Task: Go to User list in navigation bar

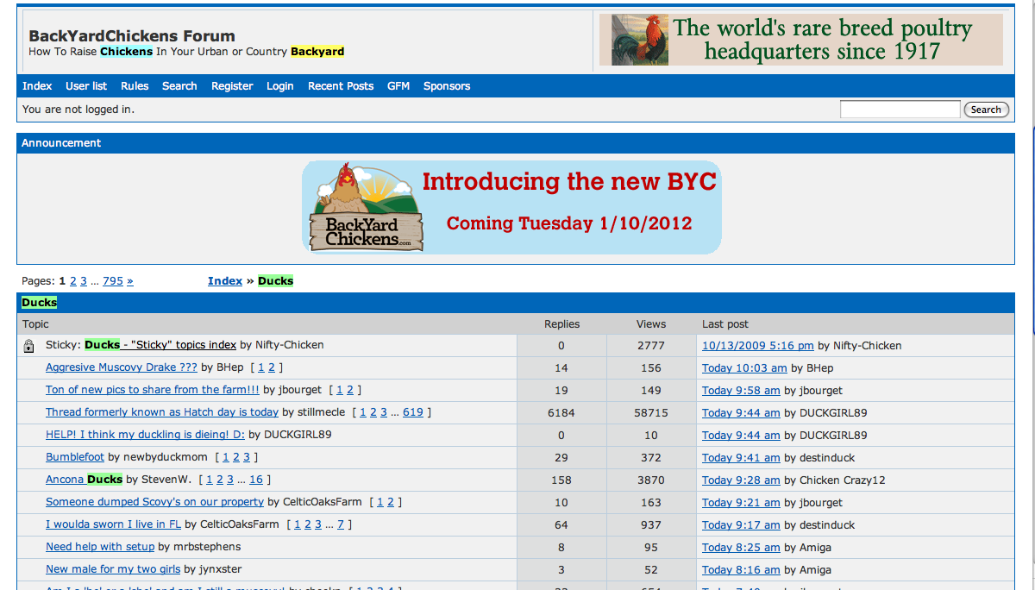Action: tap(86, 86)
